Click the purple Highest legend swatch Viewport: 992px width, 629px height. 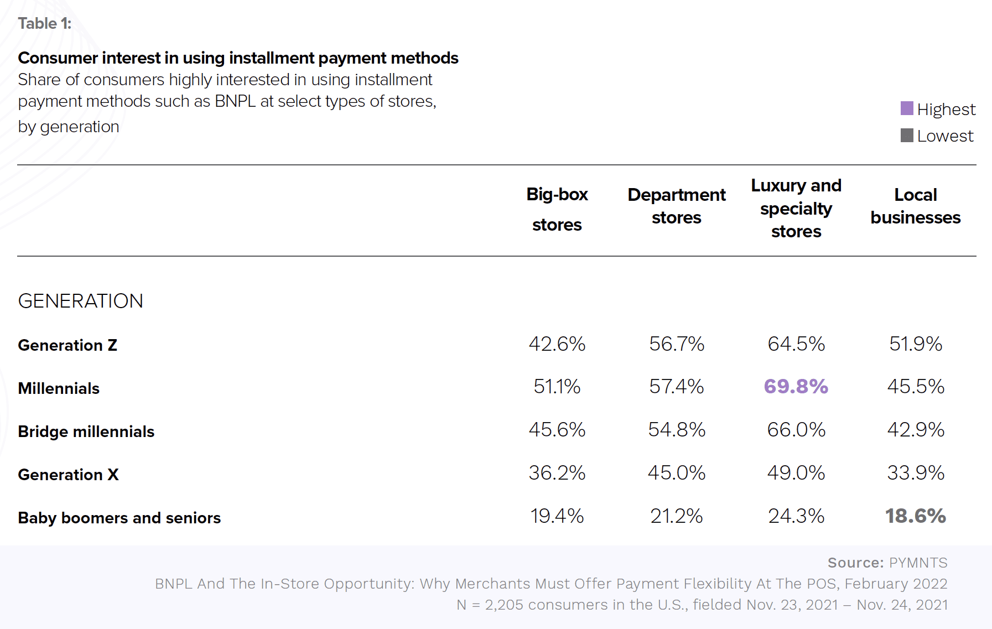tap(906, 108)
